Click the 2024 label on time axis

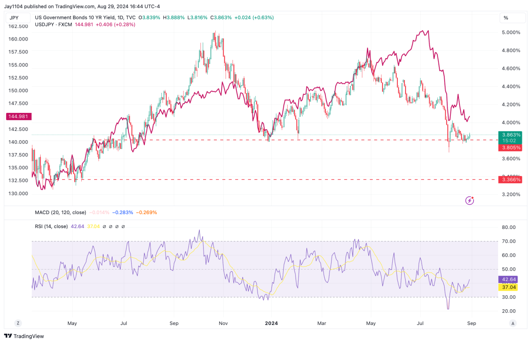[x=271, y=323]
